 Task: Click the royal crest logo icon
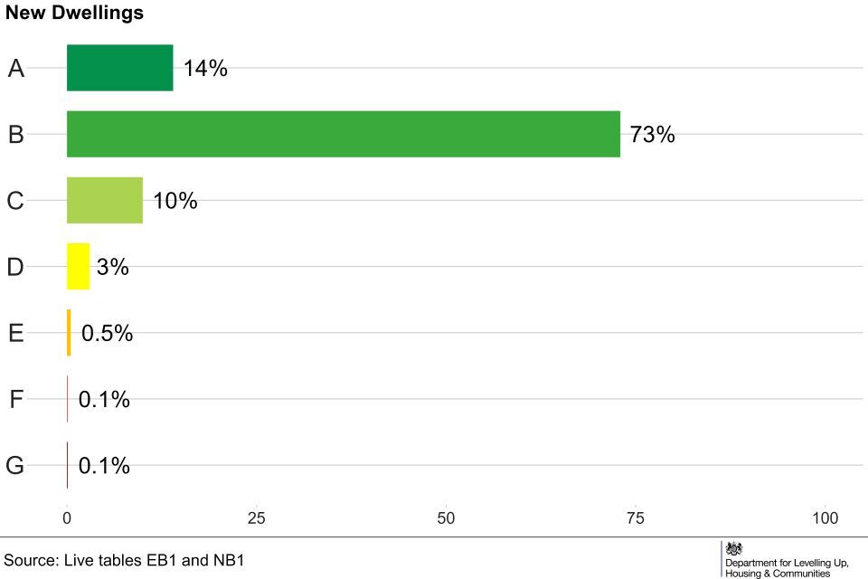734,548
